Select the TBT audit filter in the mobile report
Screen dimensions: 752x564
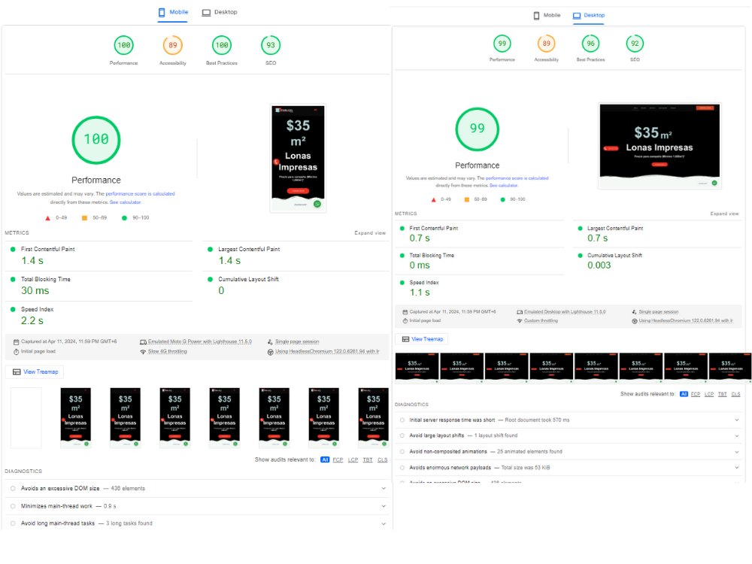point(368,460)
